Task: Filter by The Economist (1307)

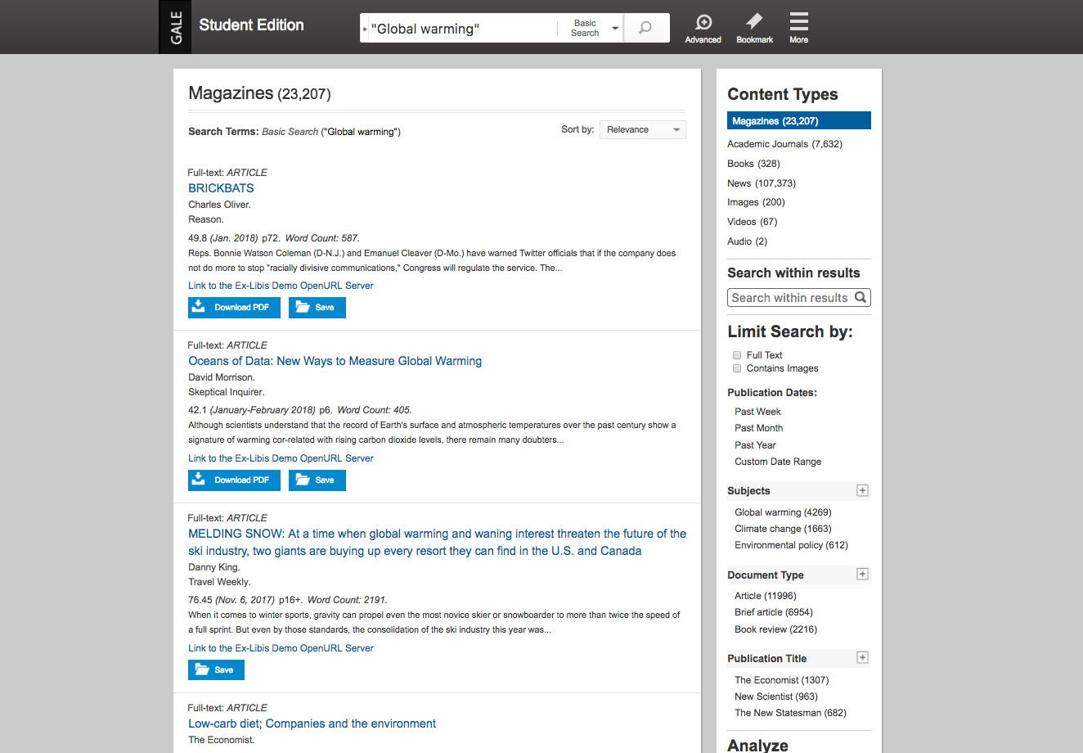Action: click(781, 680)
